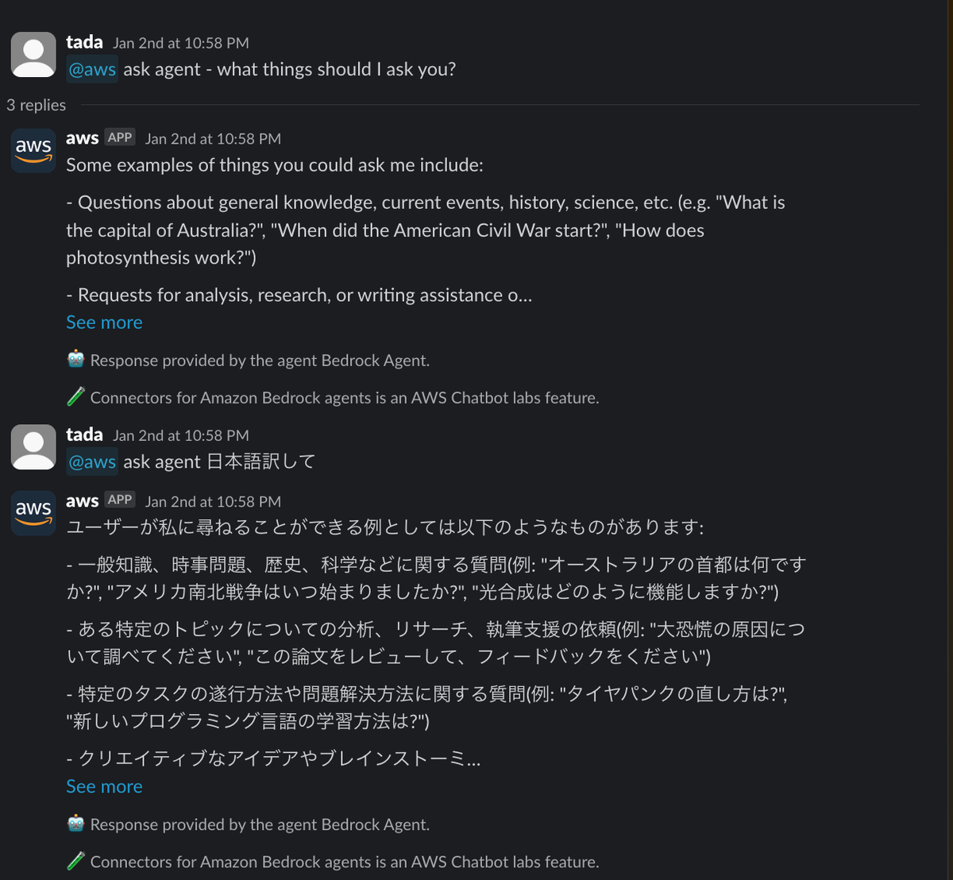The image size is (953, 880).
Task: Open tada's profile from the first message username
Action: click(84, 42)
